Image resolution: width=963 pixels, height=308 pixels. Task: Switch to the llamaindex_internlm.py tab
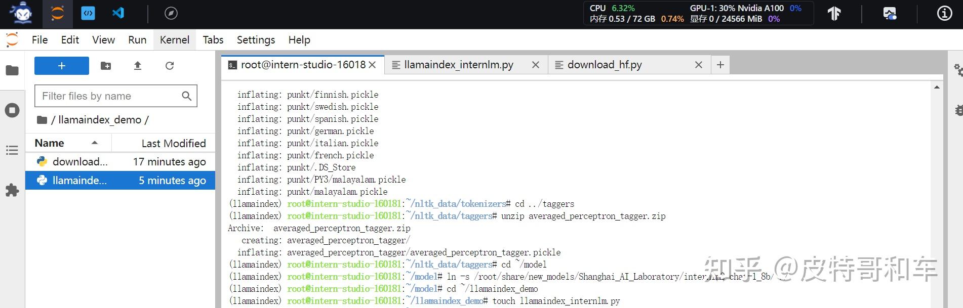click(x=459, y=65)
